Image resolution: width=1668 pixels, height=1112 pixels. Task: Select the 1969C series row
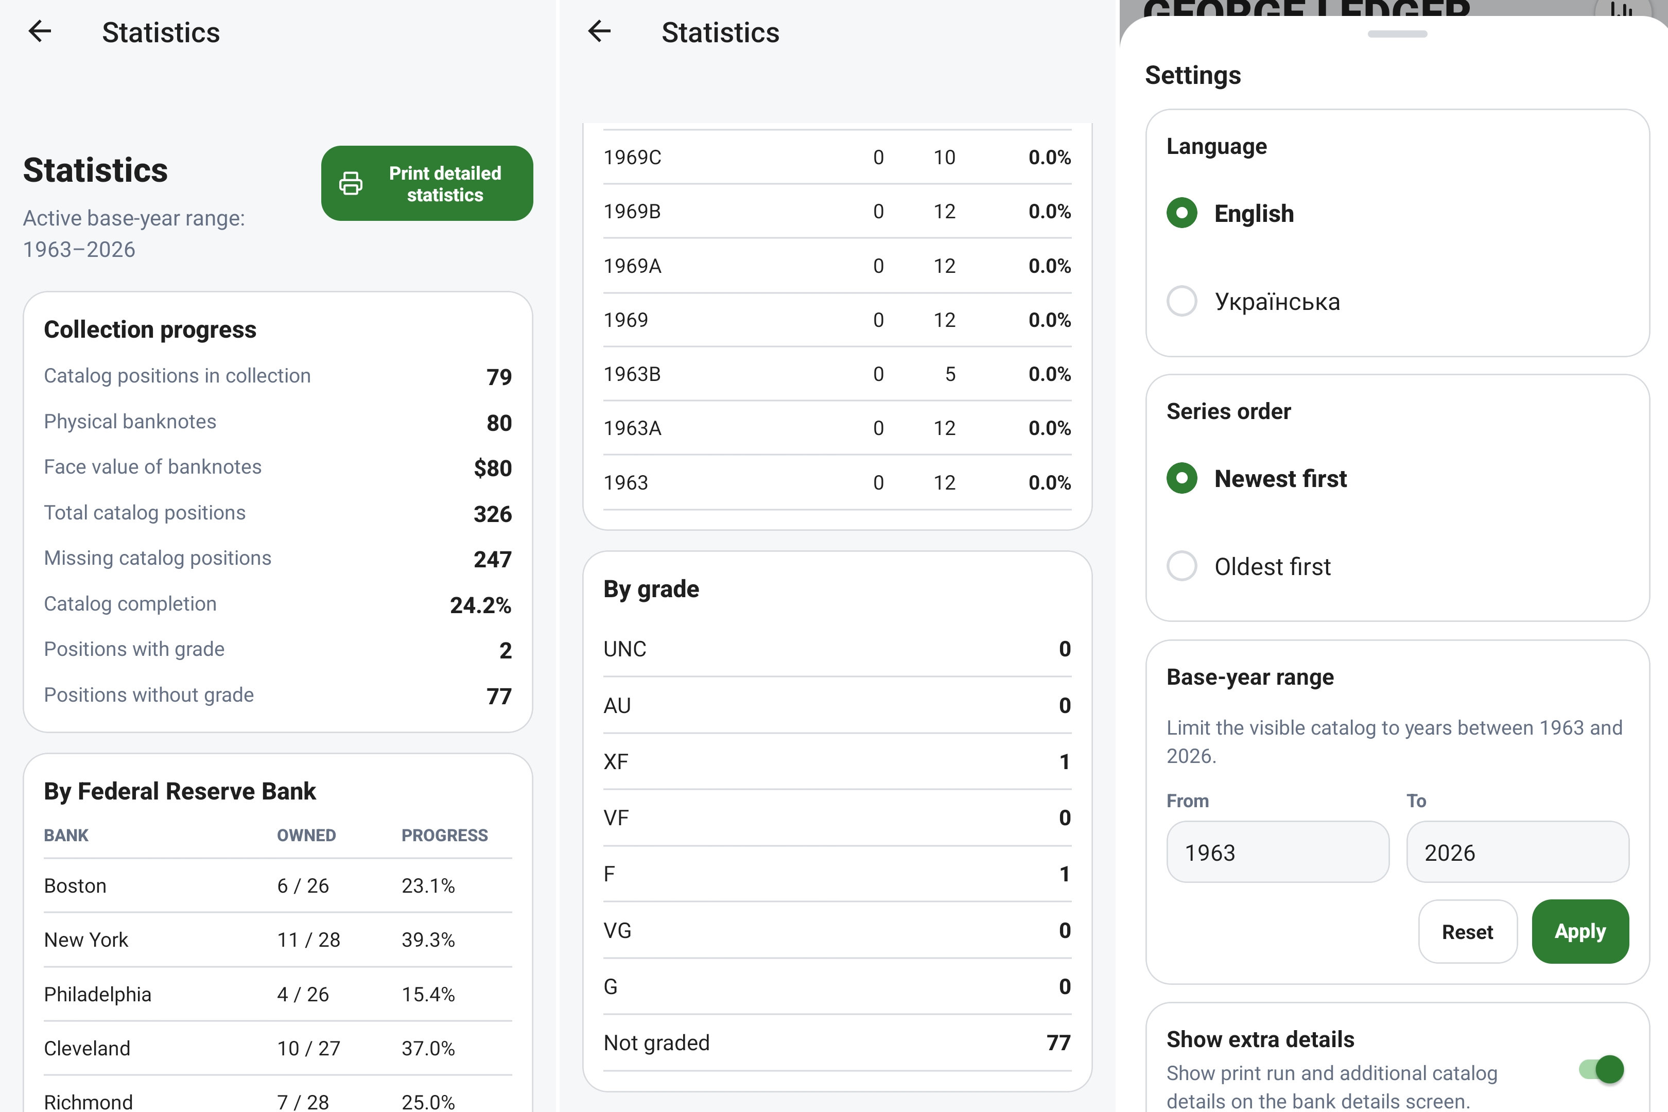pyautogui.click(x=837, y=158)
